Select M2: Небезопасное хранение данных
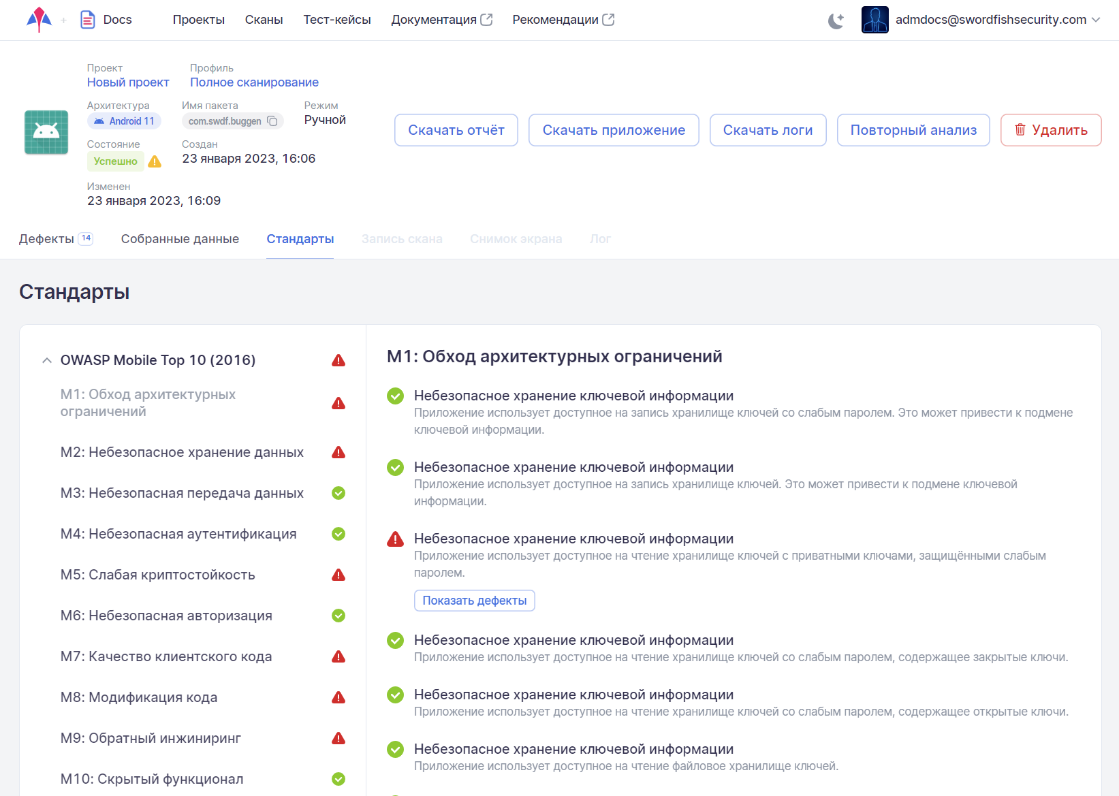The height and width of the screenshot is (796, 1119). 182,452
